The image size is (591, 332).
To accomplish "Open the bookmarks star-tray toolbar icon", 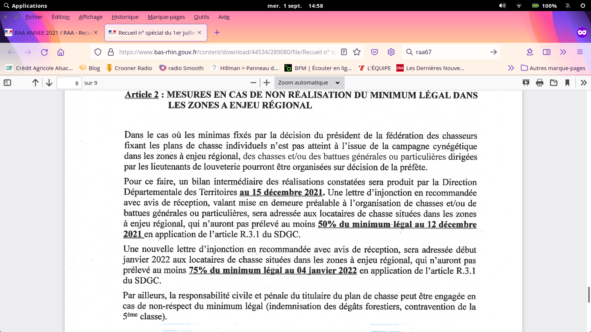I will (530, 52).
